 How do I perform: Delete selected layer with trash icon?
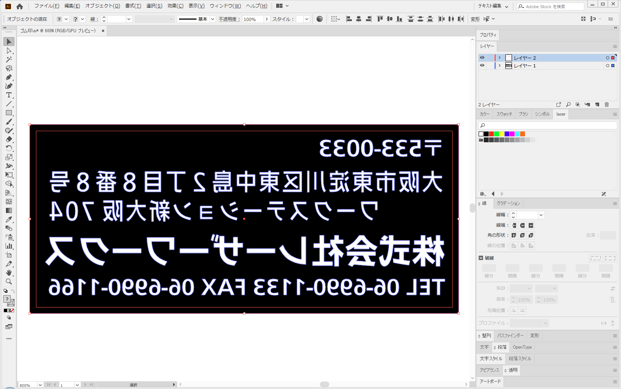coord(607,105)
